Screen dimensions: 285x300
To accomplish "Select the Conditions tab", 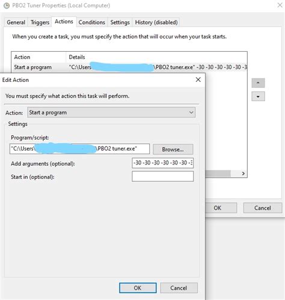I will 92,22.
